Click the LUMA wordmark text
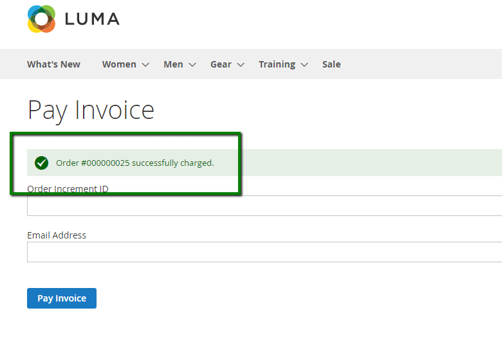This screenshot has width=502, height=342. pyautogui.click(x=92, y=19)
